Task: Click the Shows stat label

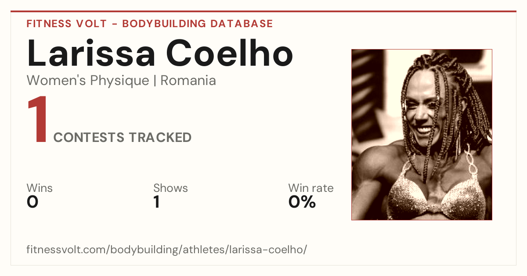Action: point(170,188)
